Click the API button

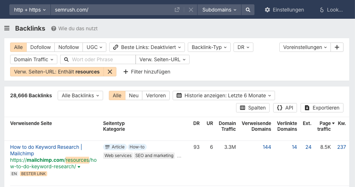pyautogui.click(x=285, y=108)
